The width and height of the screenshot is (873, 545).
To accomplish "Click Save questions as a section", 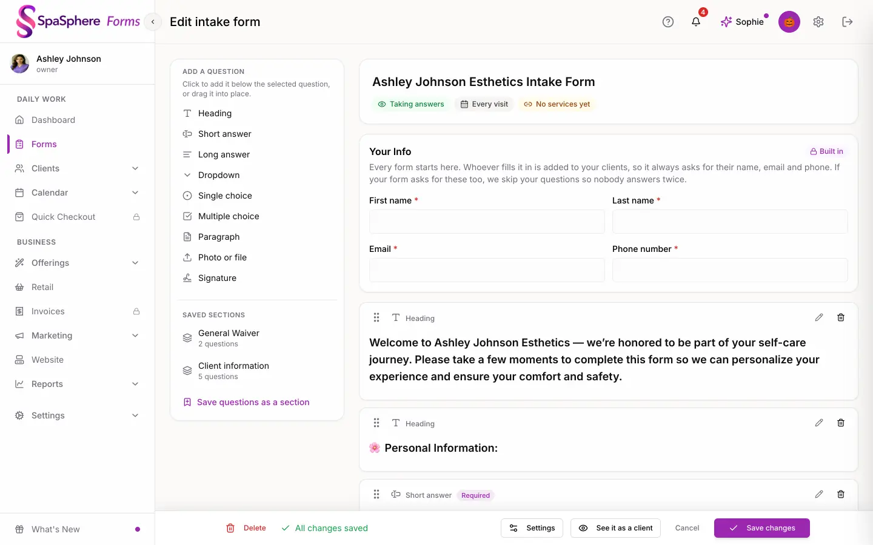I will tap(247, 402).
